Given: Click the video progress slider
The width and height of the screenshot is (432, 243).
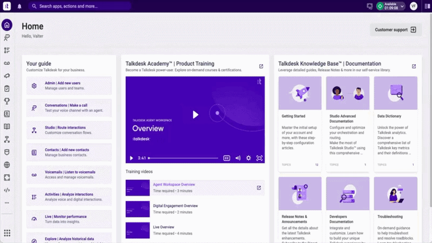Looking at the screenshot, I should coord(183,158).
